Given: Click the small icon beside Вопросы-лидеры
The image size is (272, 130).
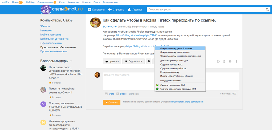Looking at the screenshot, I should click(71, 61).
